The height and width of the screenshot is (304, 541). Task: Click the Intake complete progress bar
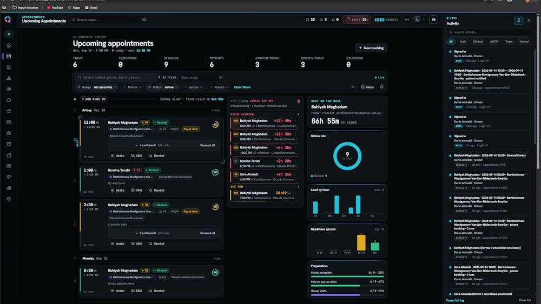[347, 276]
